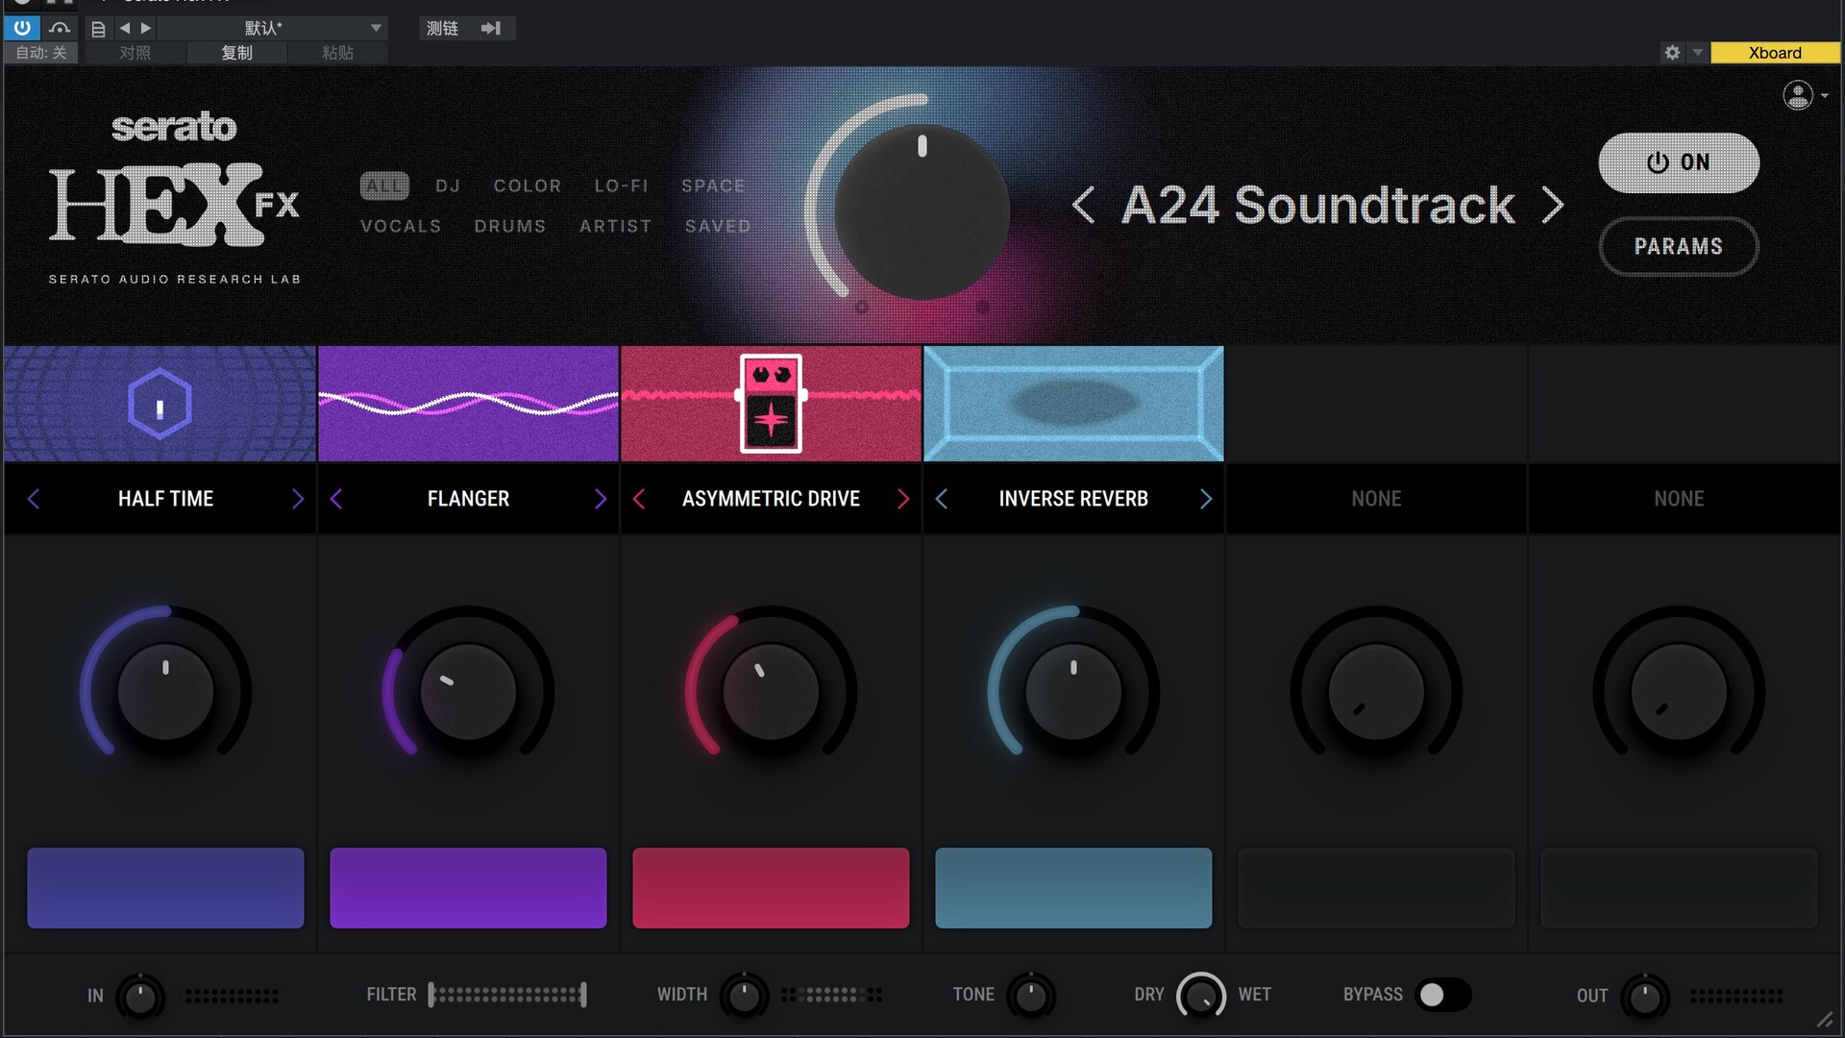Click the sidechain routing arrow icon
Image resolution: width=1845 pixels, height=1038 pixels.
point(491,28)
